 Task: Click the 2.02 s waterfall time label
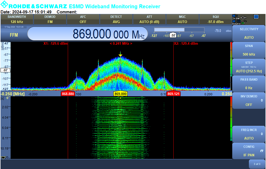(x=5, y=107)
